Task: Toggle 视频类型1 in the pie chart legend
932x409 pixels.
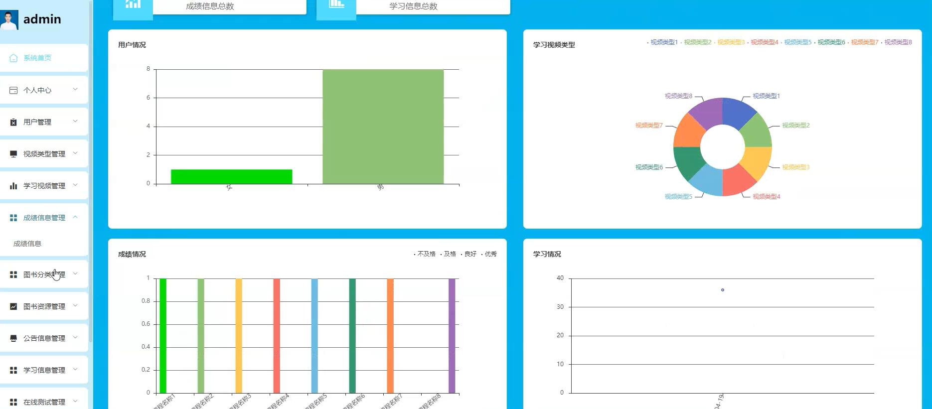Action: 663,42
